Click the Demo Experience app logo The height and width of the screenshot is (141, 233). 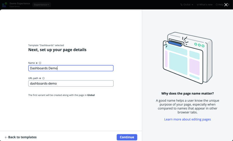(x=5, y=5)
